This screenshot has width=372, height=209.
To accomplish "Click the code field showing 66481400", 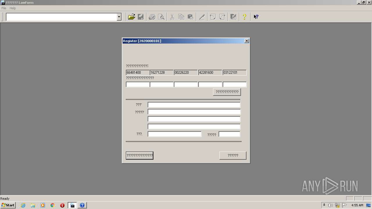I will (138, 73).
